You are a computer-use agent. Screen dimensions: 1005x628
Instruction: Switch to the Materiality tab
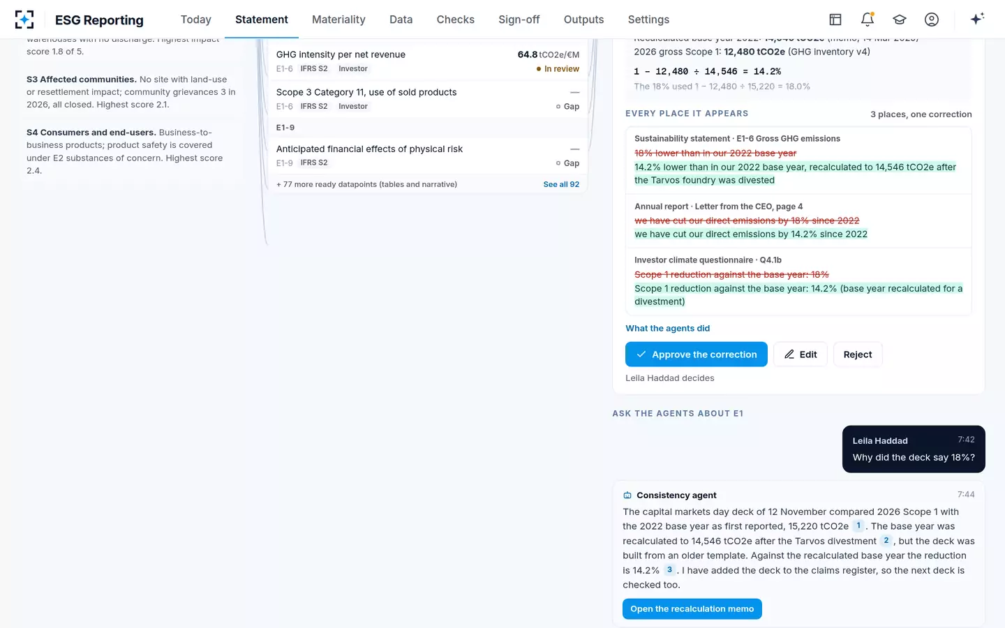(338, 20)
